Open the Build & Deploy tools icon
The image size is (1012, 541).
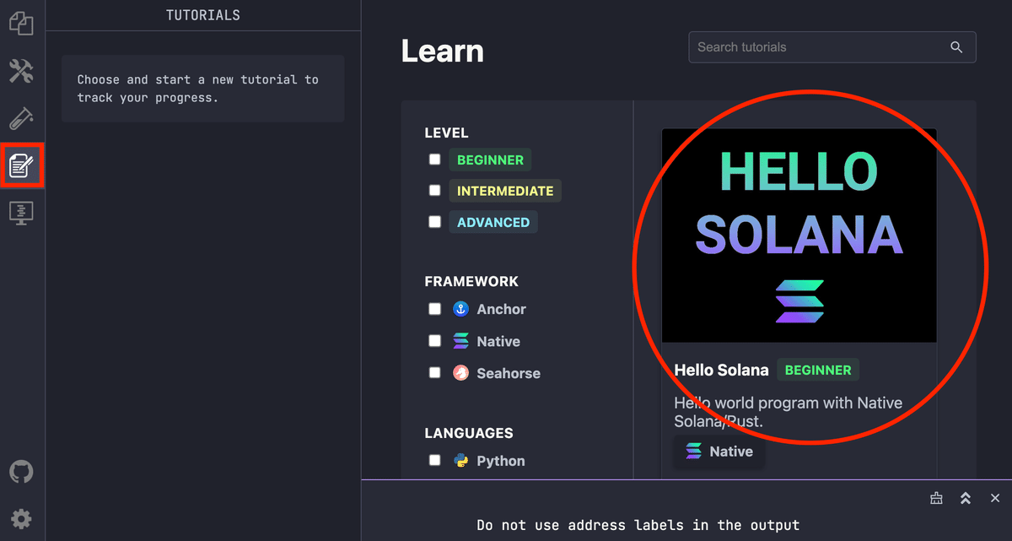click(21, 71)
